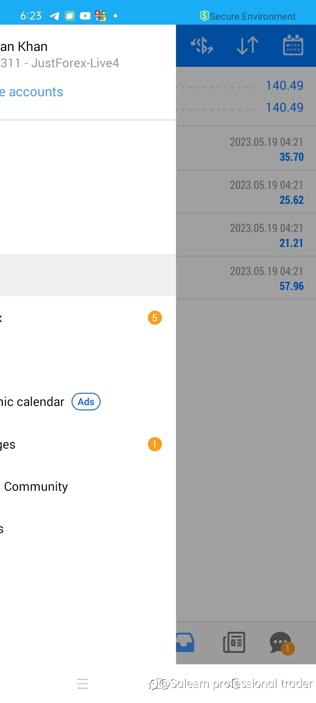316x703 pixels.
Task: Open menu item with orange badge 5
Action: tap(88, 318)
